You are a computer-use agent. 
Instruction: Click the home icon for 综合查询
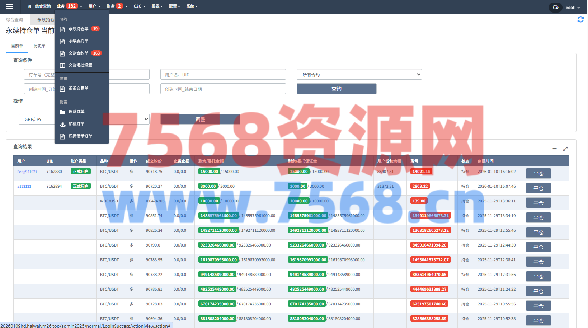tap(30, 6)
